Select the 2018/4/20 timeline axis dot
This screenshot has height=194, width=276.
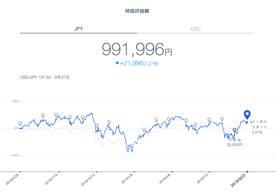20,171
